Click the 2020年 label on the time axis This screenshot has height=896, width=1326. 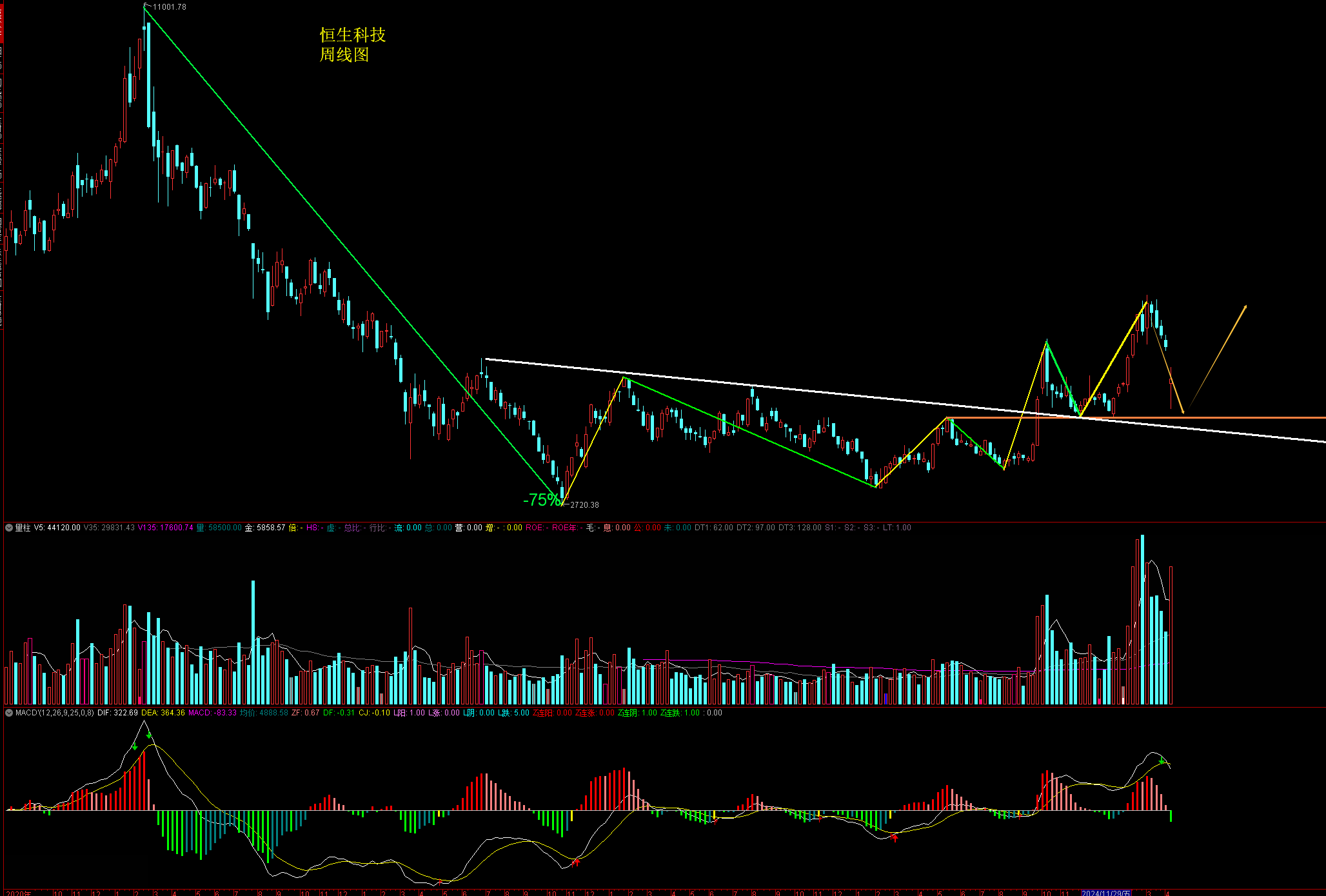18,893
